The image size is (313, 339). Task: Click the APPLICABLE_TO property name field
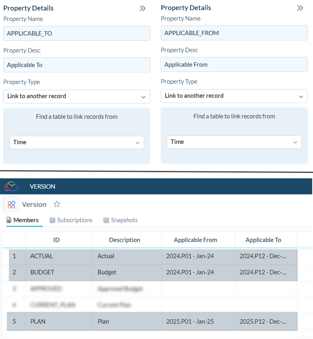[77, 34]
